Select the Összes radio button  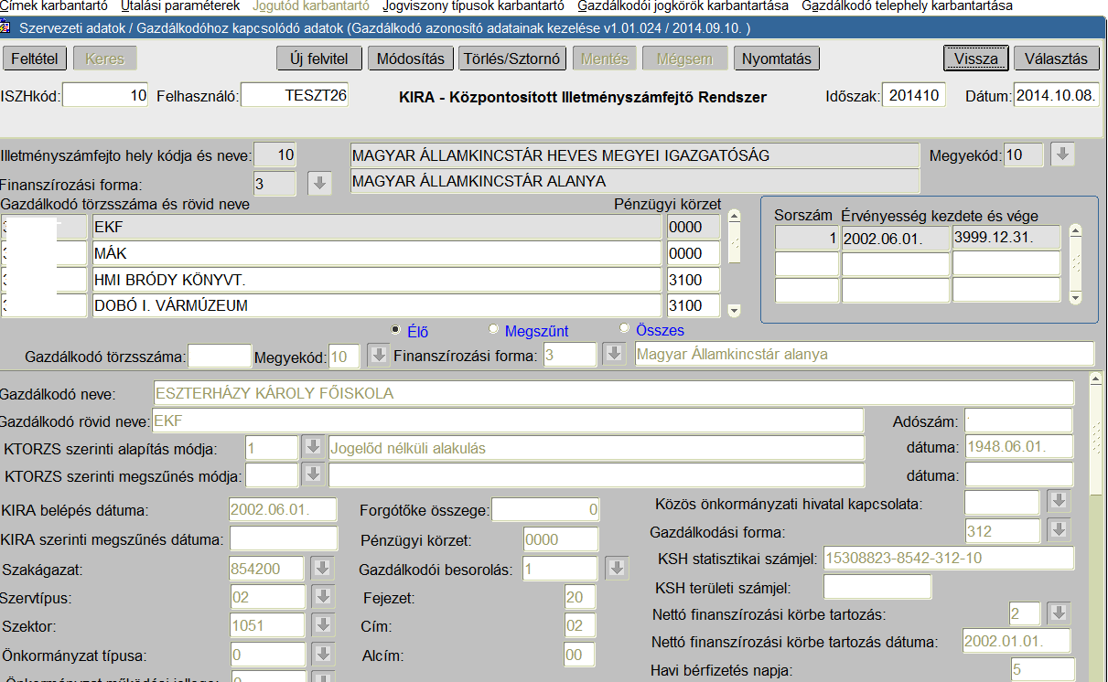(625, 329)
